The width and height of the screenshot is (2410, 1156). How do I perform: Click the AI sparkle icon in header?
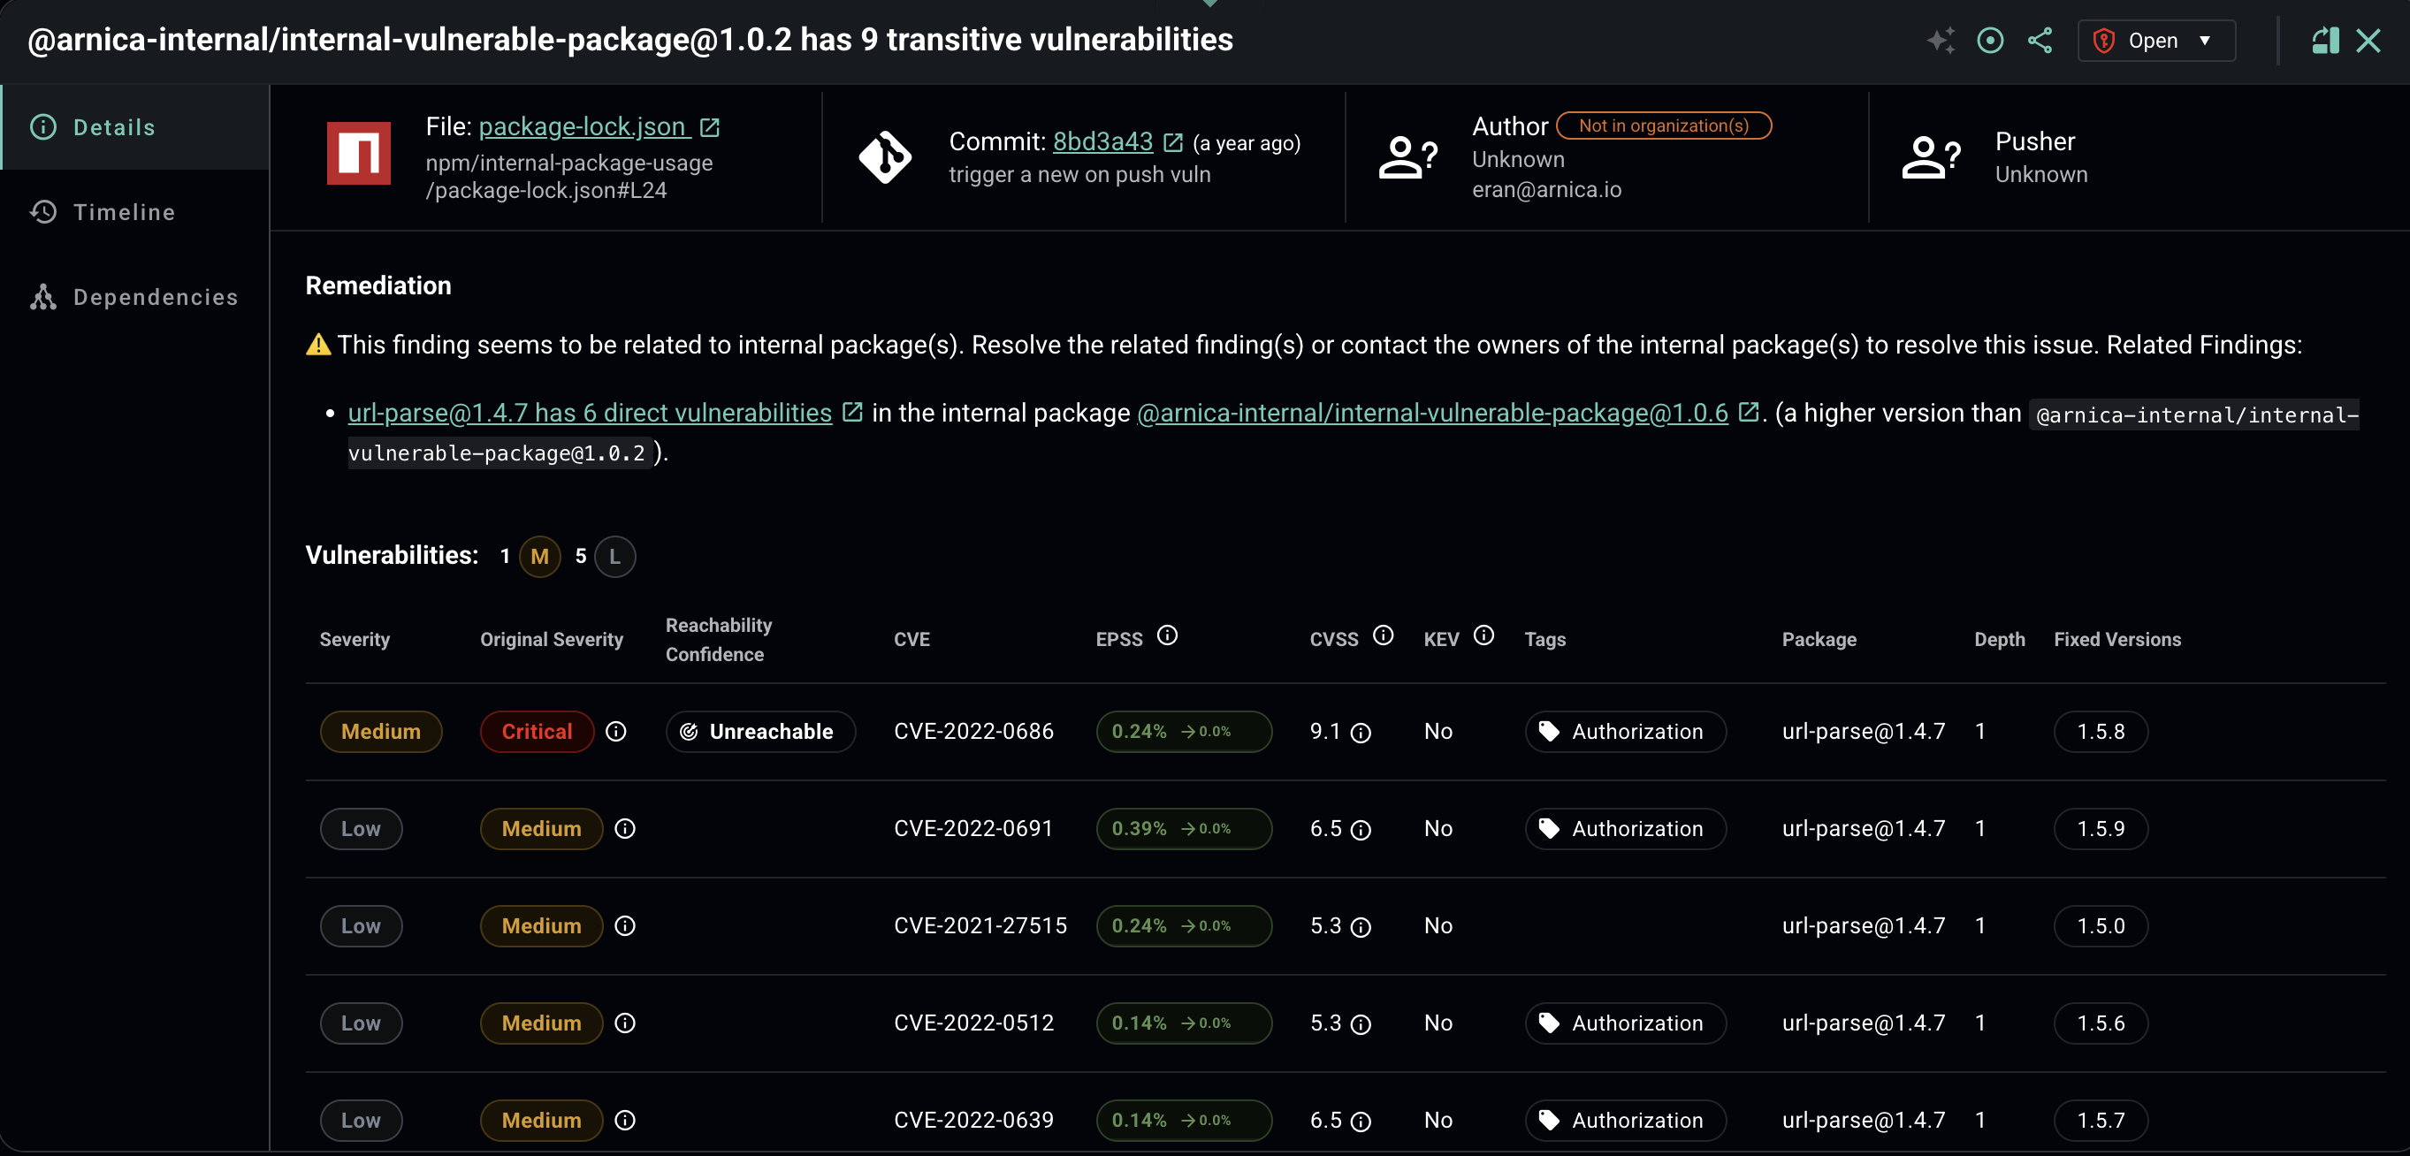[x=1941, y=41]
